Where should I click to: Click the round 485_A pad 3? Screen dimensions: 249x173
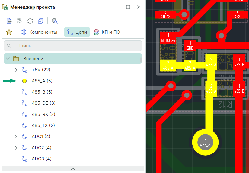pos(205,142)
